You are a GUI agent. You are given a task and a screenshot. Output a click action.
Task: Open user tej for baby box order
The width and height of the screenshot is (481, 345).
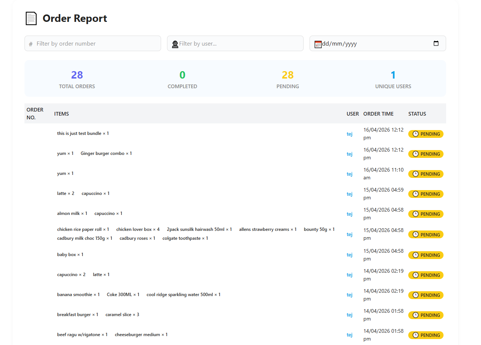click(350, 255)
